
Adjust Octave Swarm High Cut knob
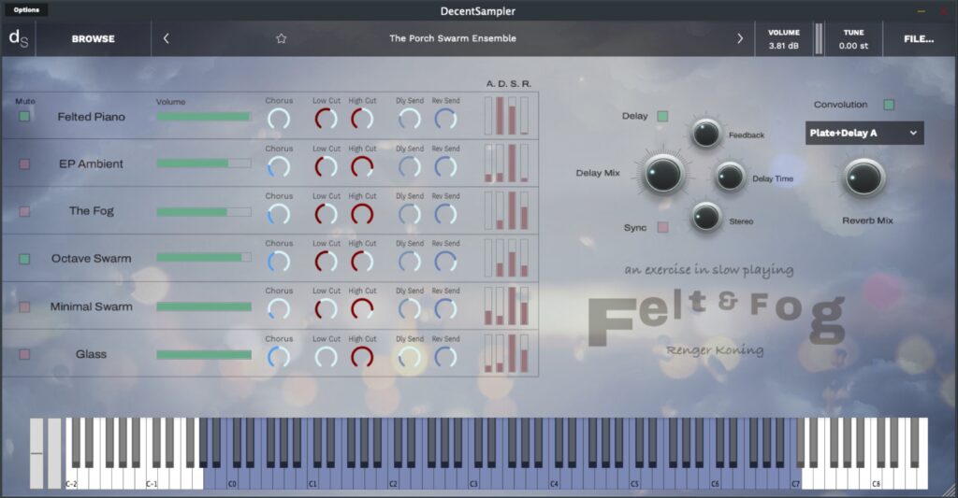pyautogui.click(x=362, y=262)
